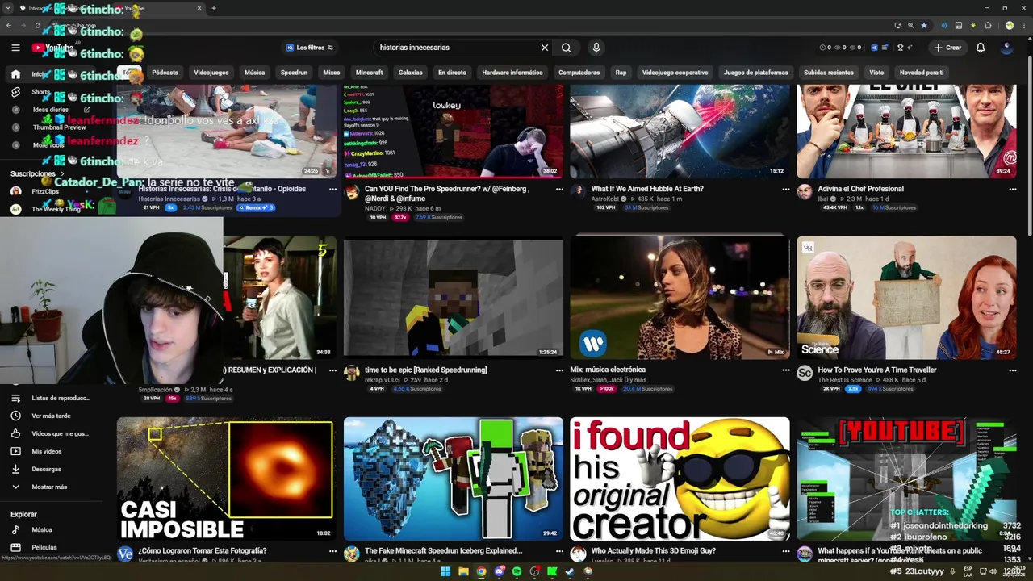
Task: Open options for 'Mix: música electrónica'
Action: [786, 370]
